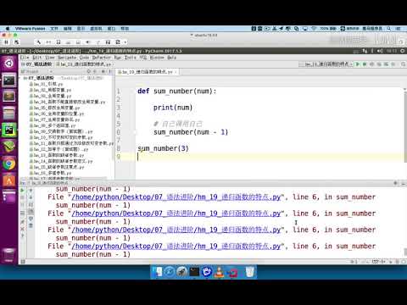407x305 pixels.
Task: Click first traceback file link in console
Action: tap(176, 197)
